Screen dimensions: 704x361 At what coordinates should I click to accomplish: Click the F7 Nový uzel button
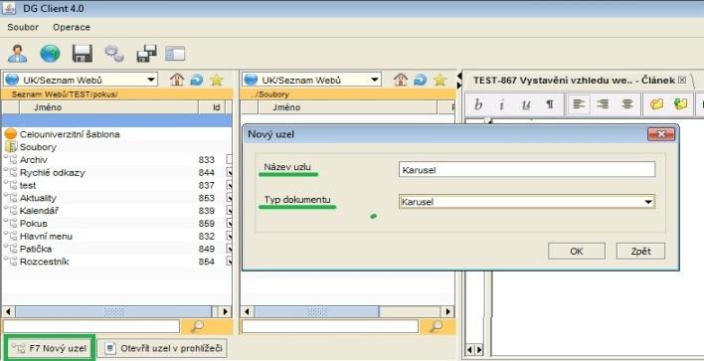pos(49,348)
